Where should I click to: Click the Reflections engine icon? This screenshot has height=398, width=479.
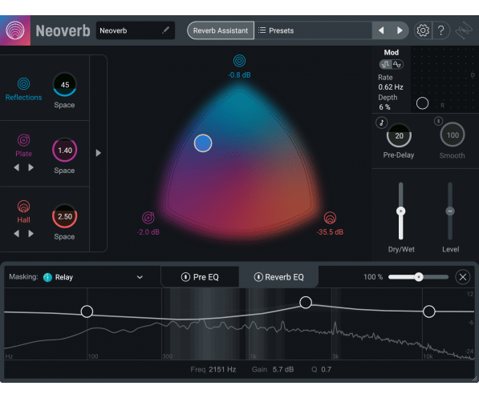click(23, 83)
